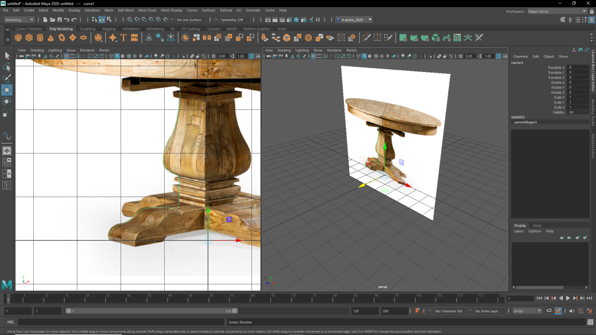Click the polygon Type text tool
This screenshot has width=596, height=335.
(x=123, y=38)
